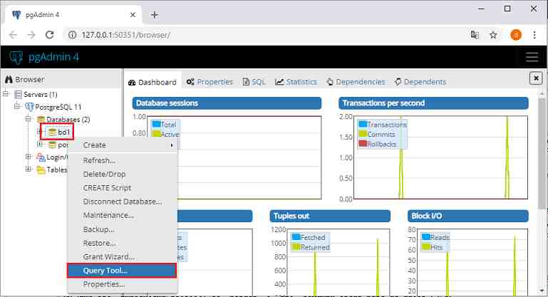
Task: Close the pgAdmin 4 browser tab
Action: click(133, 15)
